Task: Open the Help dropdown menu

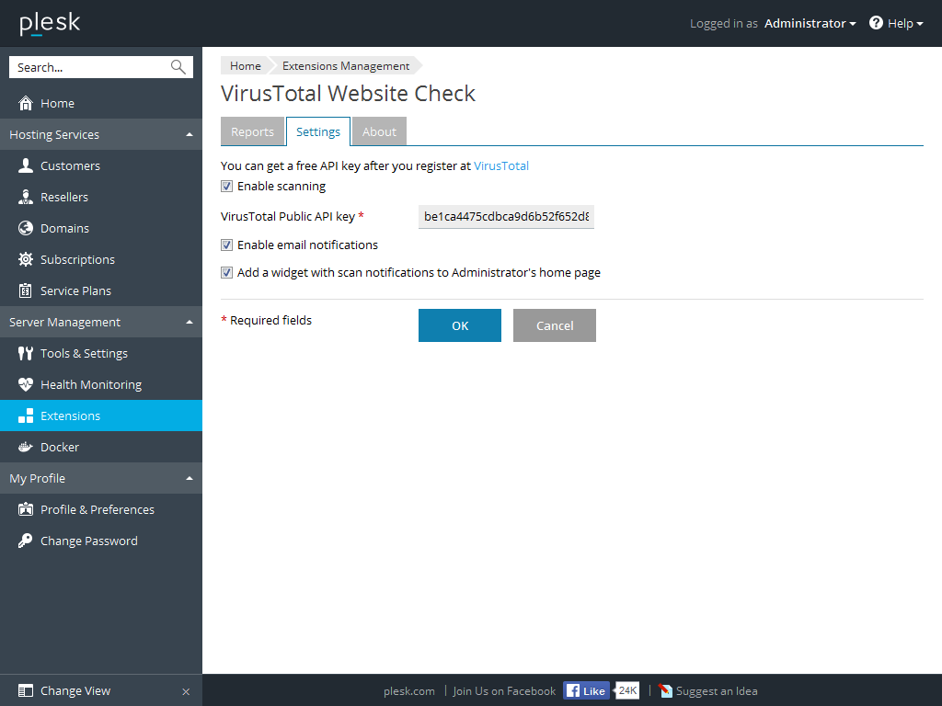Action: point(895,23)
